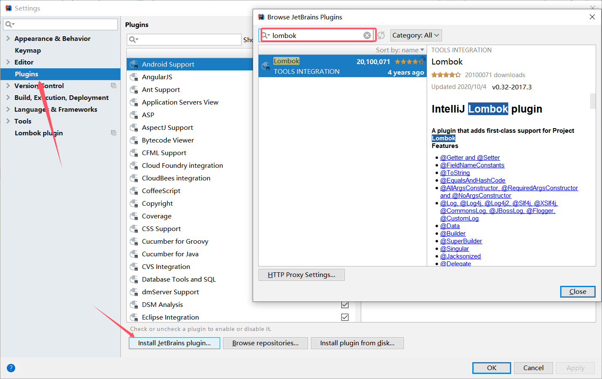Click the CFML Support plugin icon
This screenshot has height=379, width=602.
(x=134, y=153)
